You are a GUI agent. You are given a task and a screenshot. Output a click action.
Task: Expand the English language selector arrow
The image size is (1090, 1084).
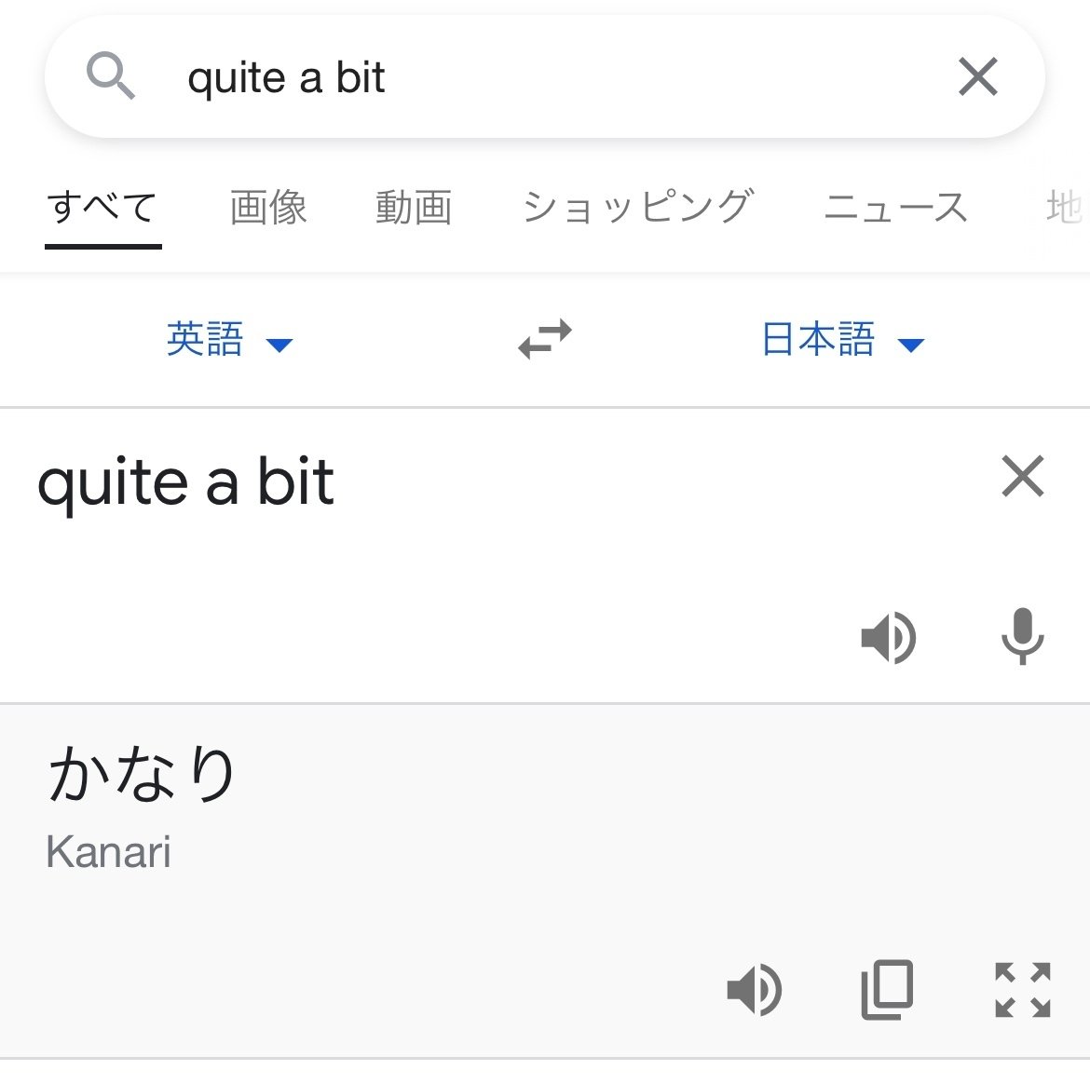coord(279,346)
